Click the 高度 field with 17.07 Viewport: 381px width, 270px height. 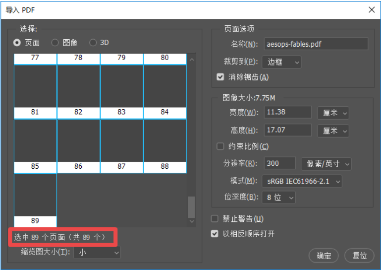(288, 130)
